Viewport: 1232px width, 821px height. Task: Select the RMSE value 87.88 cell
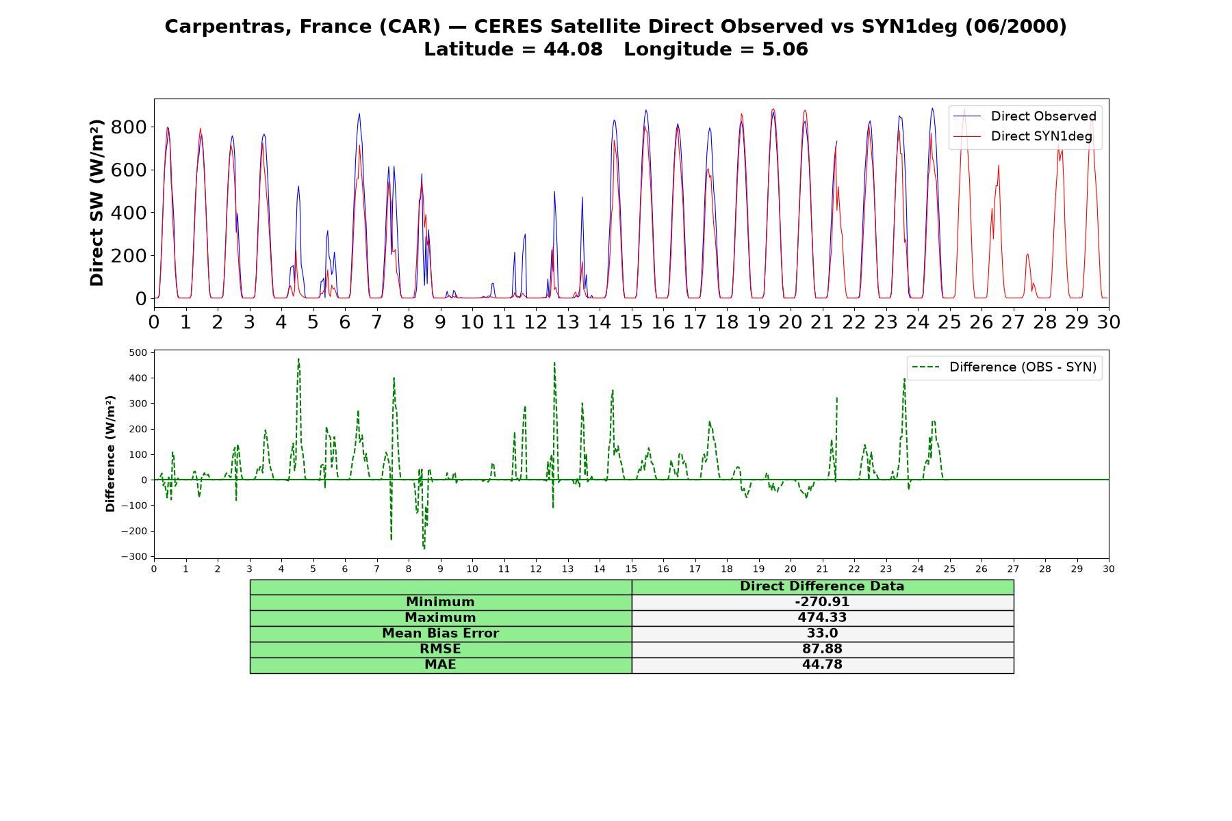822,649
